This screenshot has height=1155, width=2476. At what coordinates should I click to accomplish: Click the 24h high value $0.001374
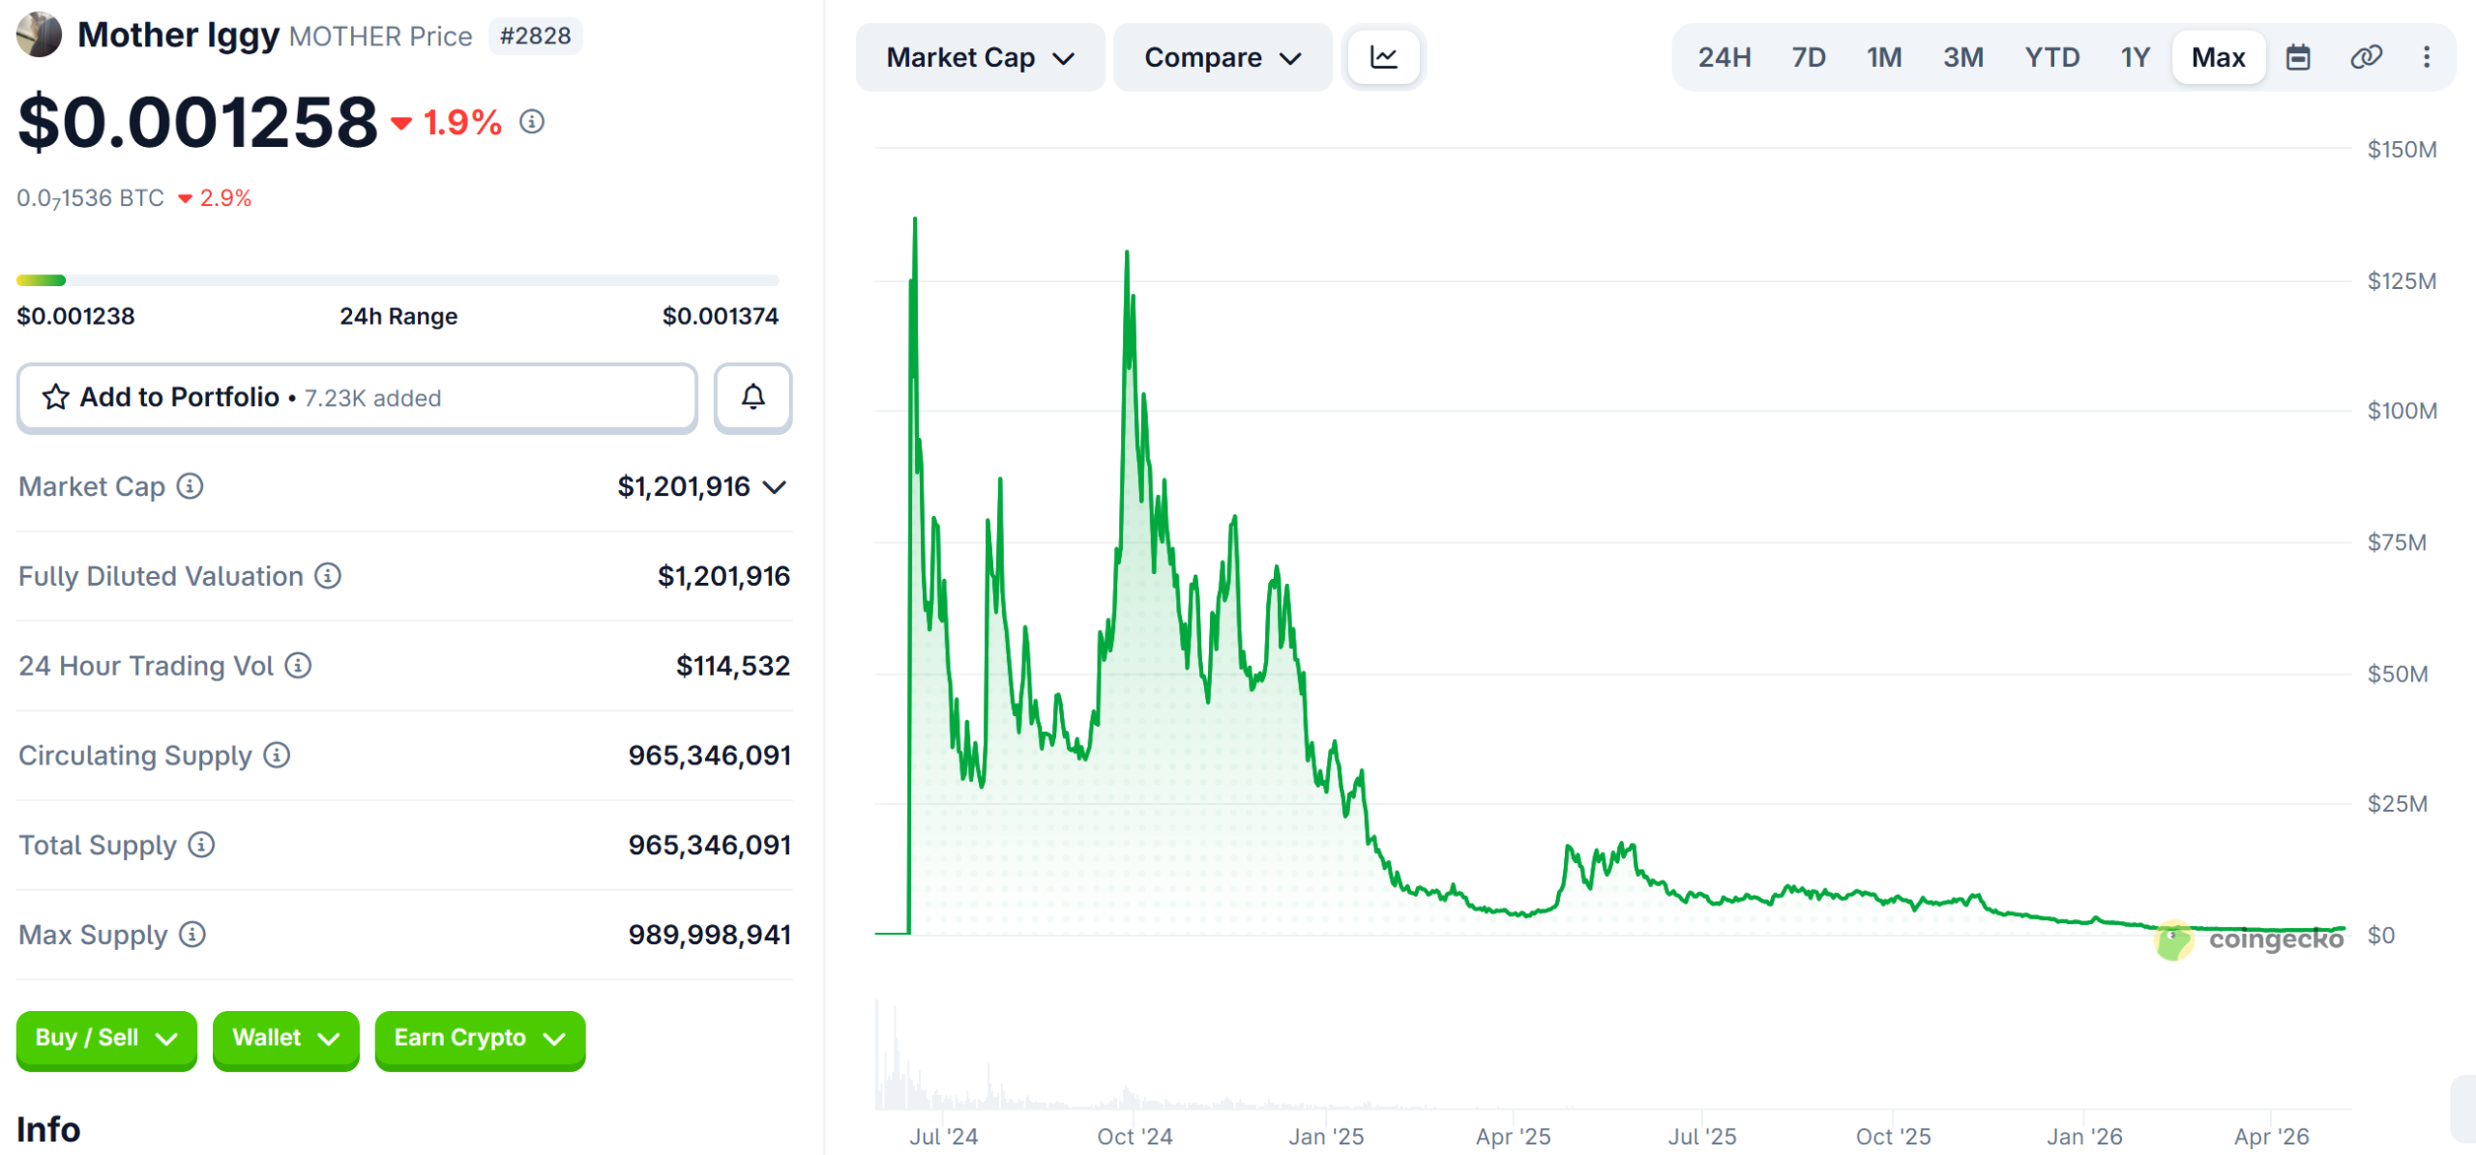[720, 316]
